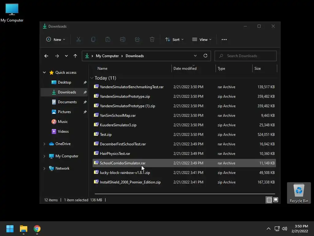The width and height of the screenshot is (314, 236).
Task: Click the Paste clipboard icon
Action: (x=108, y=40)
